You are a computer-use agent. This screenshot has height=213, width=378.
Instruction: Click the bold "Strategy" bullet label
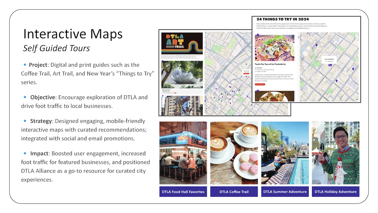[x=41, y=121]
